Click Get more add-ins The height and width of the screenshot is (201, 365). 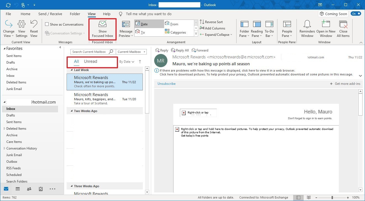click(345, 84)
